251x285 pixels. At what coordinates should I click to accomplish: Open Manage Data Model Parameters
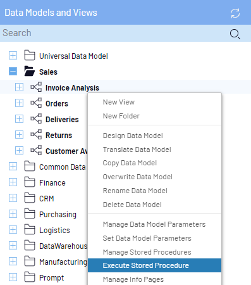154,224
